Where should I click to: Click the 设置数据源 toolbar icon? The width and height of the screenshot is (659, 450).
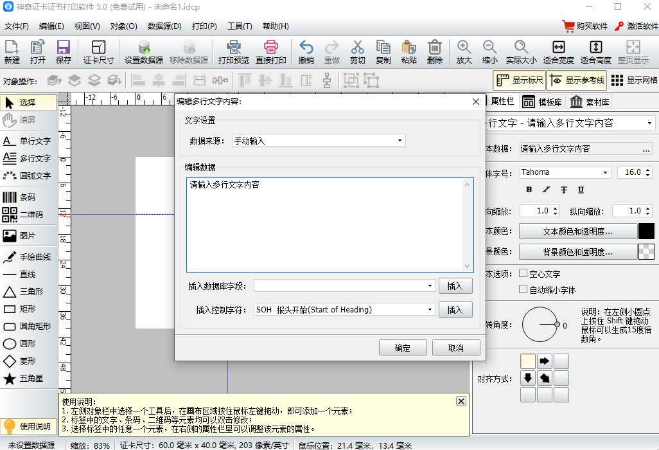pos(144,51)
